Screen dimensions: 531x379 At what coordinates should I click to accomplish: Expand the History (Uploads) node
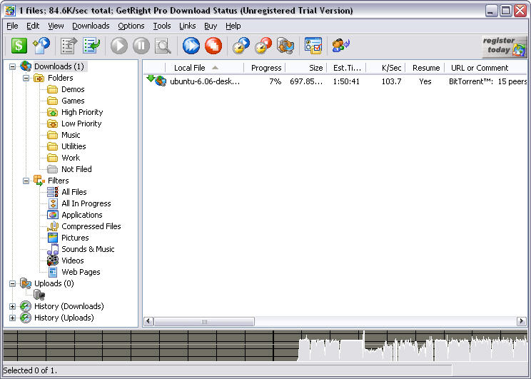point(13,318)
